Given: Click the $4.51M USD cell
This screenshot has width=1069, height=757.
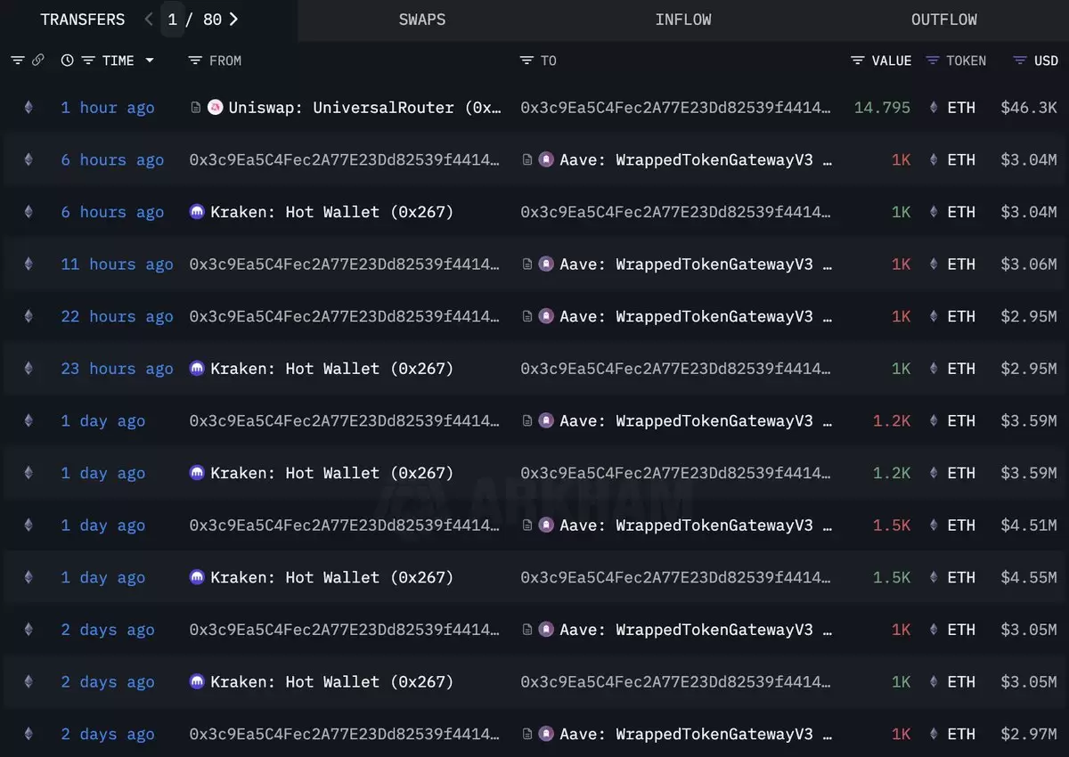Looking at the screenshot, I should [1029, 525].
